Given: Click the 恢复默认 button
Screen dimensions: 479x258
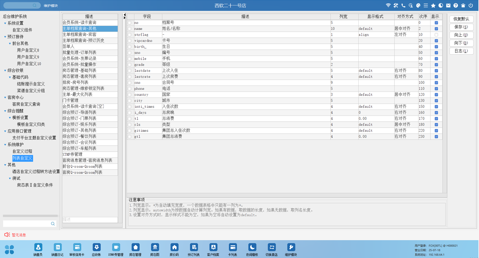Looking at the screenshot, I should click(461, 19).
